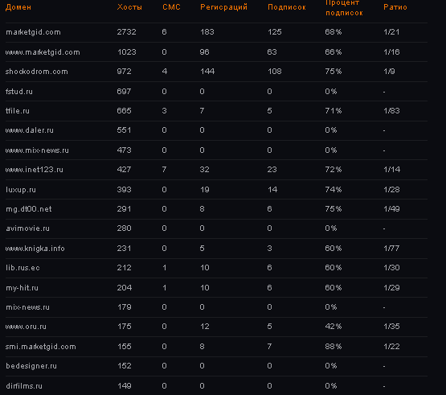The image size is (446, 395).
Task: Click the www.knigka.info domain
Action: (35, 249)
